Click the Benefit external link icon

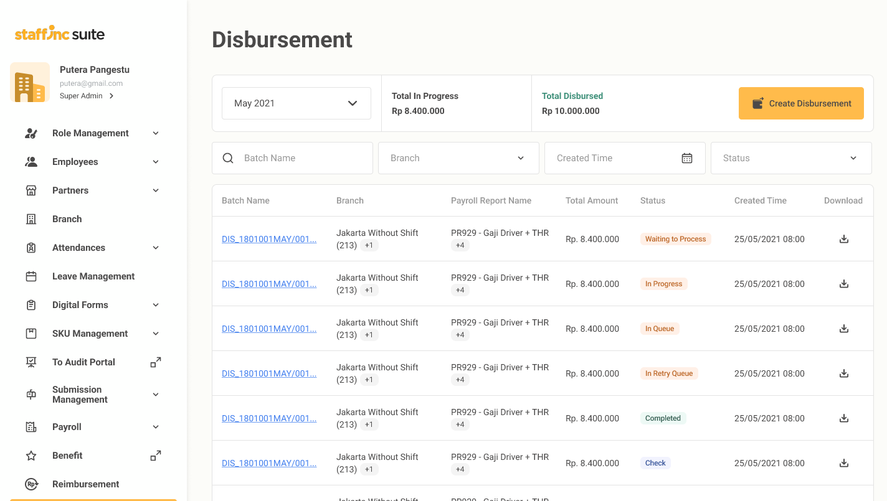coord(156,456)
